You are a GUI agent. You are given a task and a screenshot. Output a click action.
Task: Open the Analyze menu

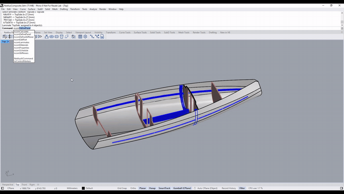pyautogui.click(x=93, y=9)
